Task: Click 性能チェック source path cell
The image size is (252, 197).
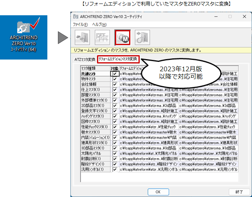Action: point(149,127)
